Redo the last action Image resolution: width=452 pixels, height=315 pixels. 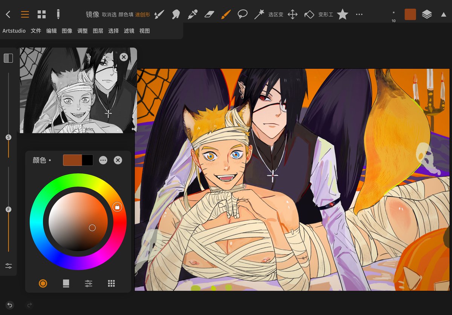pos(30,305)
